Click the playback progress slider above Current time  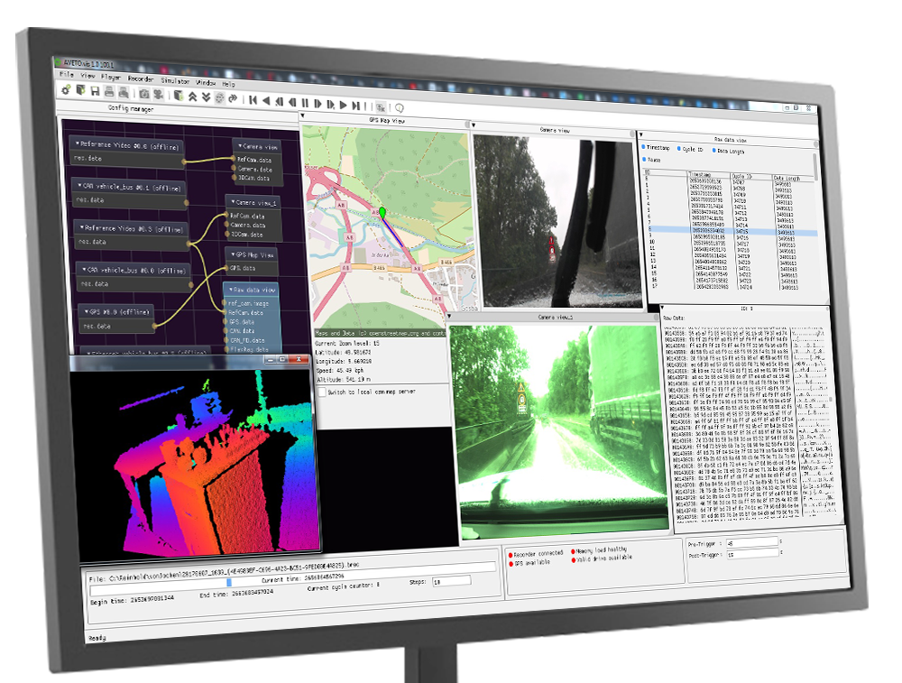(230, 584)
